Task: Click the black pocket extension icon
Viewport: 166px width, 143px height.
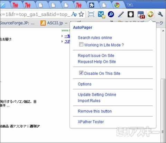Action: tap(131, 14)
